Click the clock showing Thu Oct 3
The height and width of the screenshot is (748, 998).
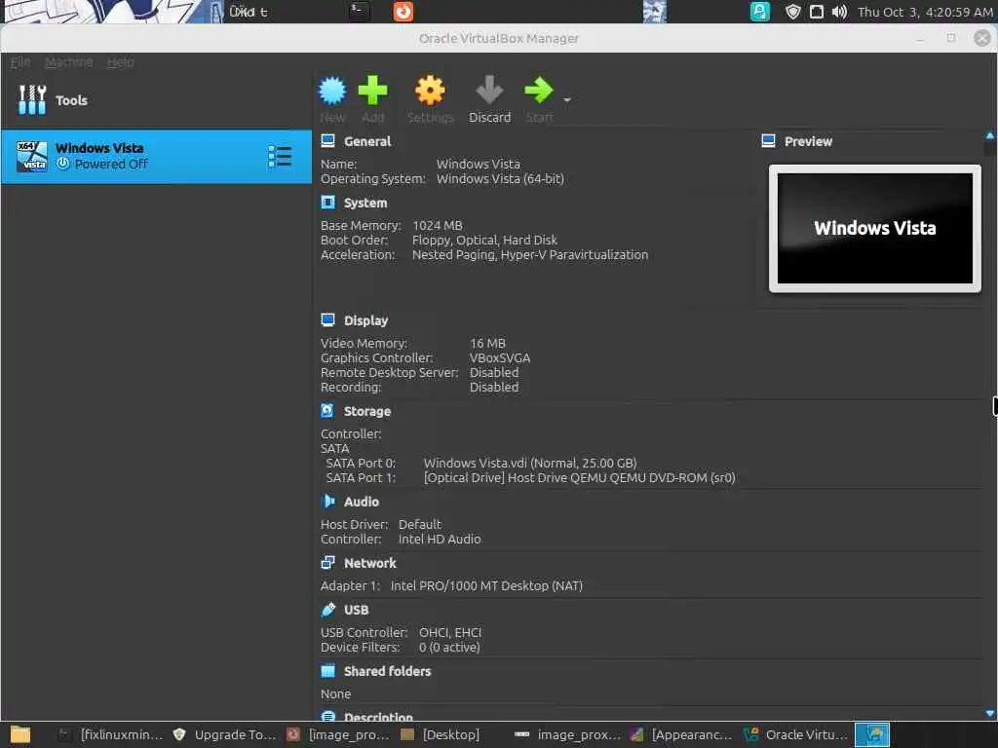click(925, 12)
